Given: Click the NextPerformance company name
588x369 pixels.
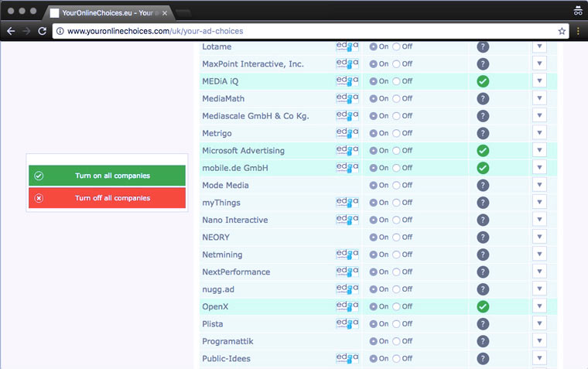Looking at the screenshot, I should click(x=236, y=272).
